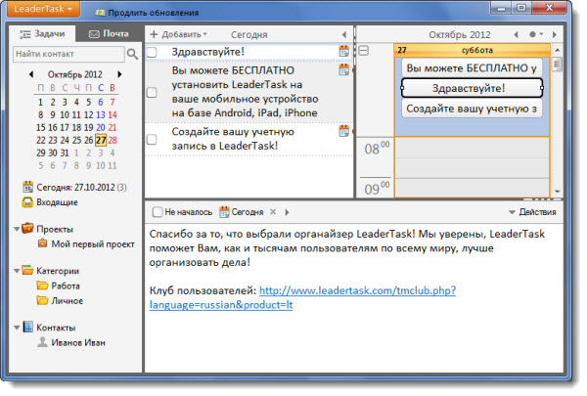Switch to the Почта tab
Screen dimensions: 587x396
click(108, 33)
